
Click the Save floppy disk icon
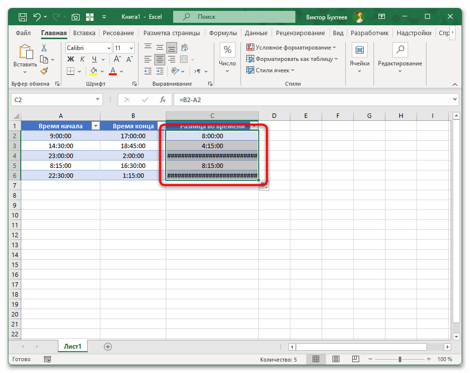pyautogui.click(x=23, y=17)
